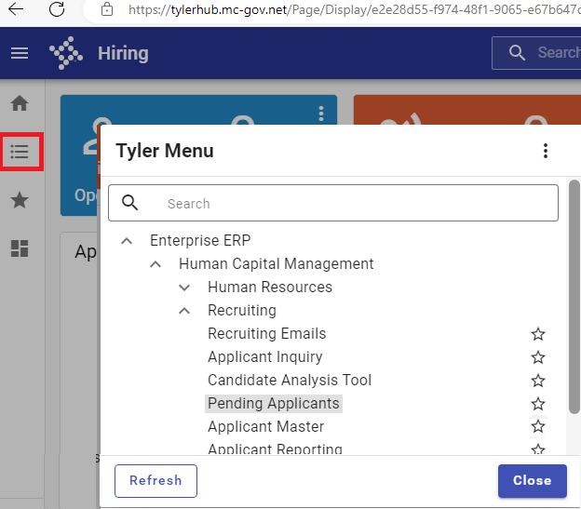Select the Human Resources label
The image size is (581, 509).
click(x=270, y=288)
